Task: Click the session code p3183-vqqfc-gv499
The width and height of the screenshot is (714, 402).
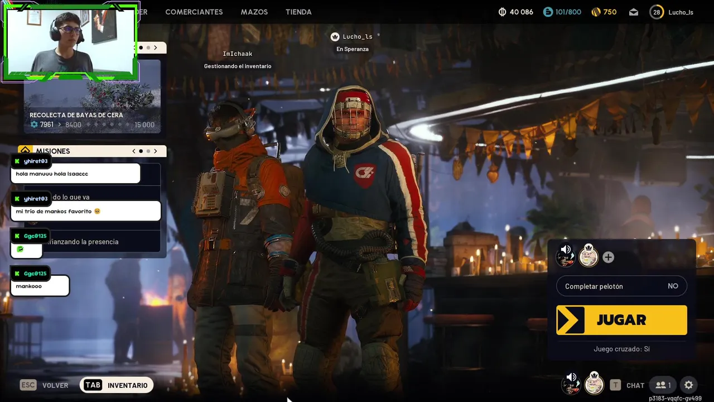Action: click(x=675, y=398)
